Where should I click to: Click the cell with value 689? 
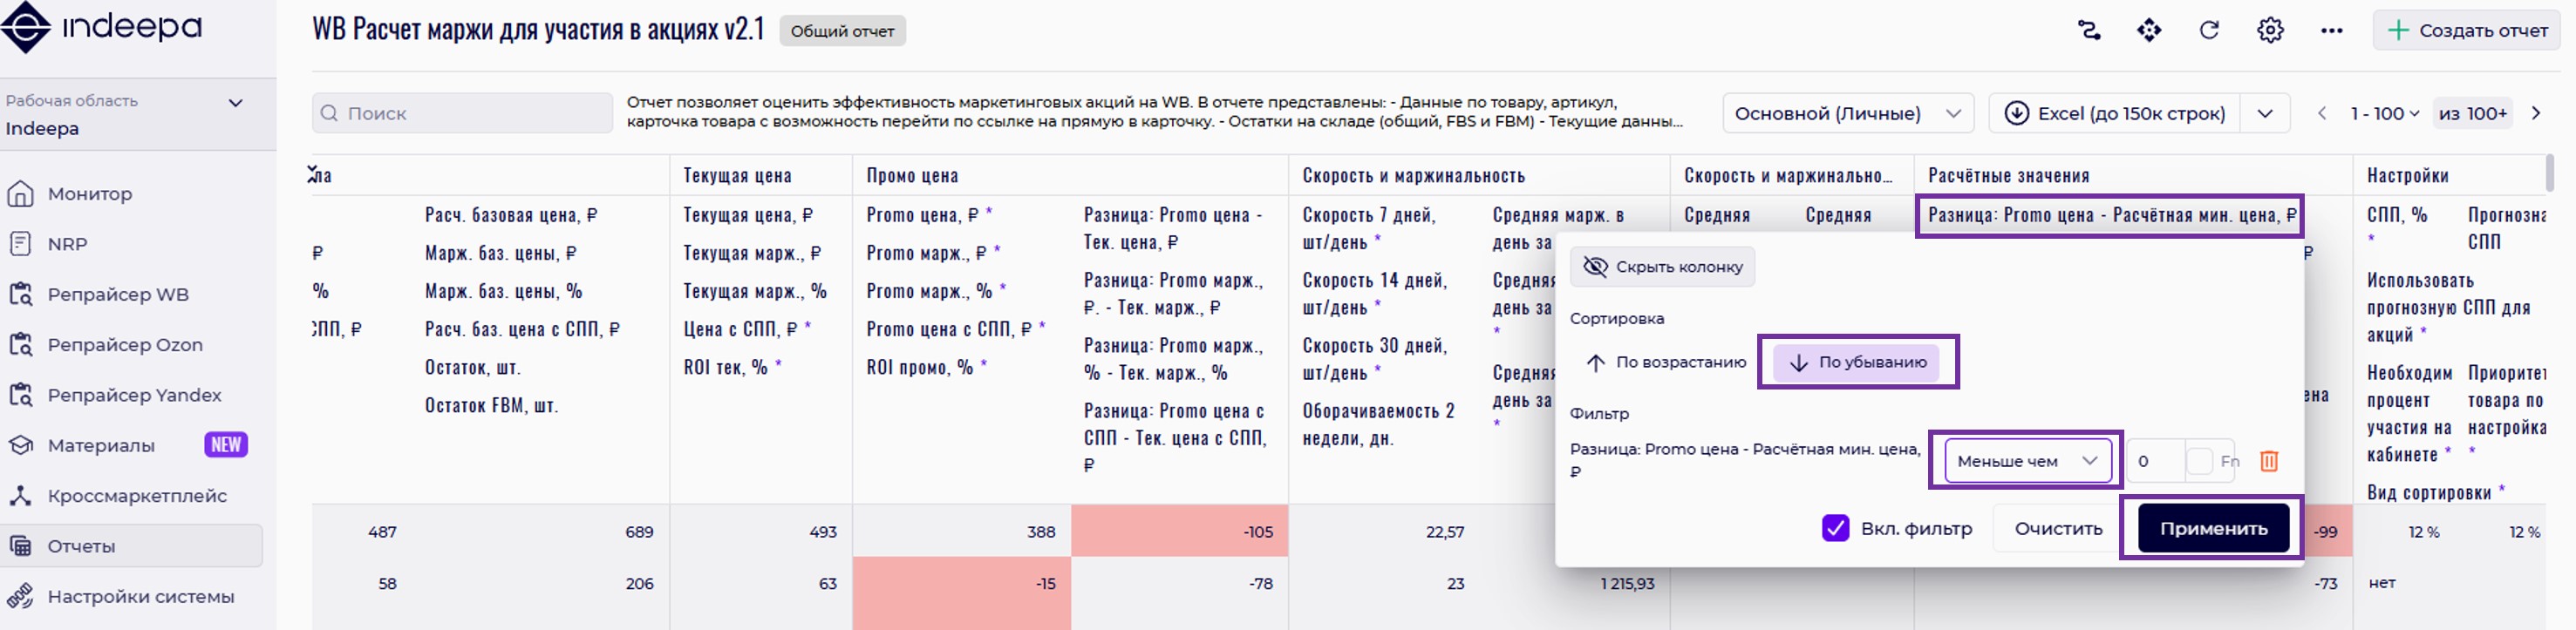639,532
